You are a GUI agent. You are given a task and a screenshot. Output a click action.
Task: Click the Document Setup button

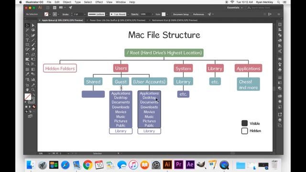[181, 14]
